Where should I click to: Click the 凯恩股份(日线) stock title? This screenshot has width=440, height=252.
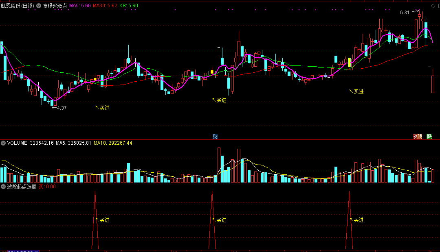[18, 6]
